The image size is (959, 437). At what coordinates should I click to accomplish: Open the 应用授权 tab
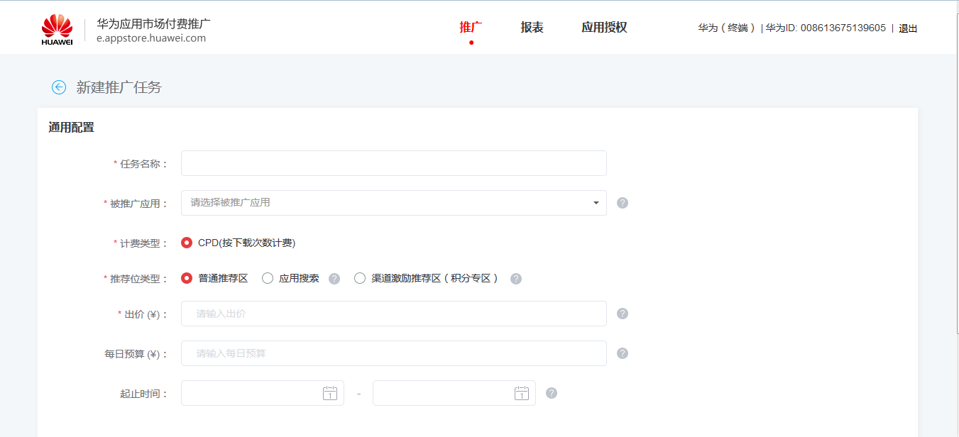pyautogui.click(x=604, y=27)
